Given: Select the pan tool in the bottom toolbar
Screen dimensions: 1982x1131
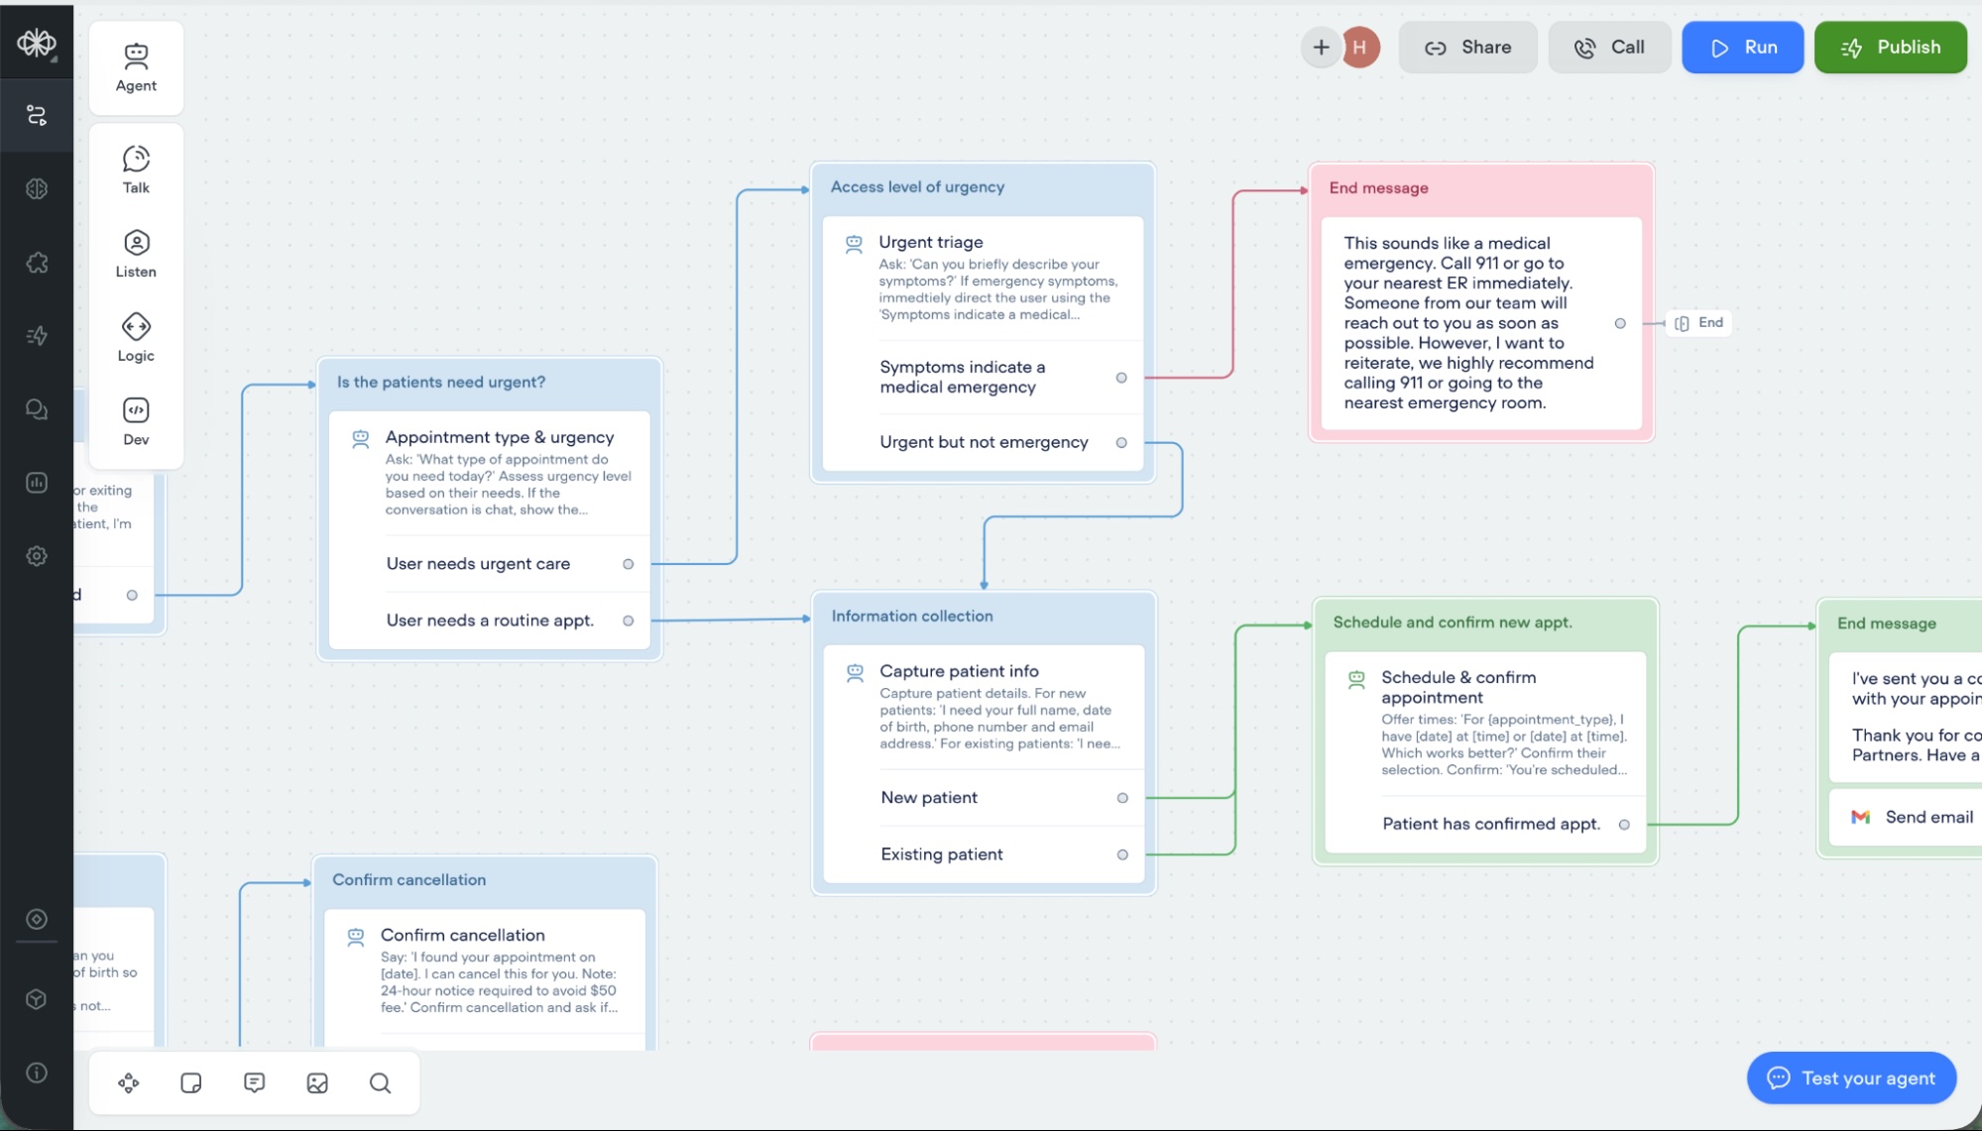Looking at the screenshot, I should 128,1082.
